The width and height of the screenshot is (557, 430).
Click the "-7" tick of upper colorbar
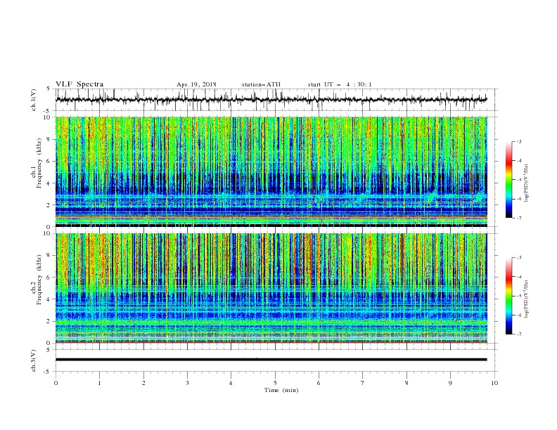[519, 218]
